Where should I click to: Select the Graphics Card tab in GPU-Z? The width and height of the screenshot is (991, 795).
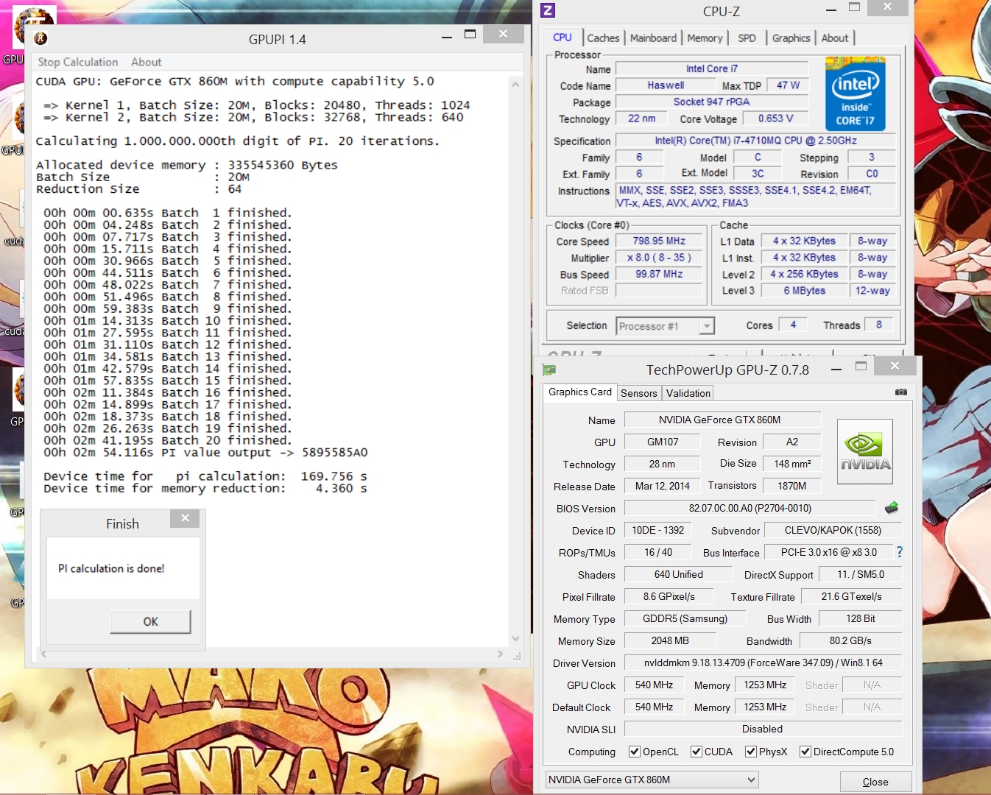[x=580, y=392]
